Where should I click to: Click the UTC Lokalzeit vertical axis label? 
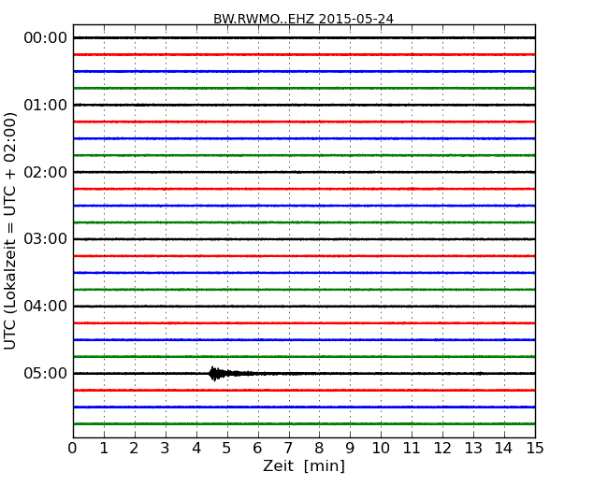(10, 231)
